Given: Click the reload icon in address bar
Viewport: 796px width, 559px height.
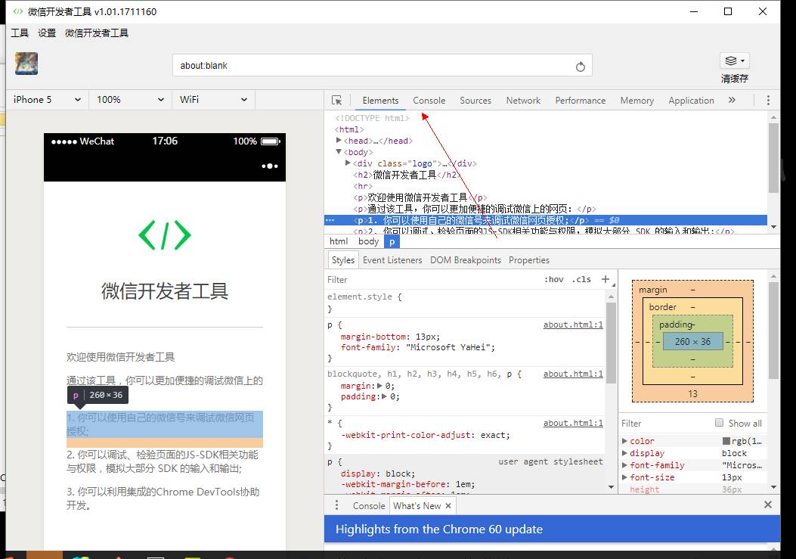Looking at the screenshot, I should 580,67.
